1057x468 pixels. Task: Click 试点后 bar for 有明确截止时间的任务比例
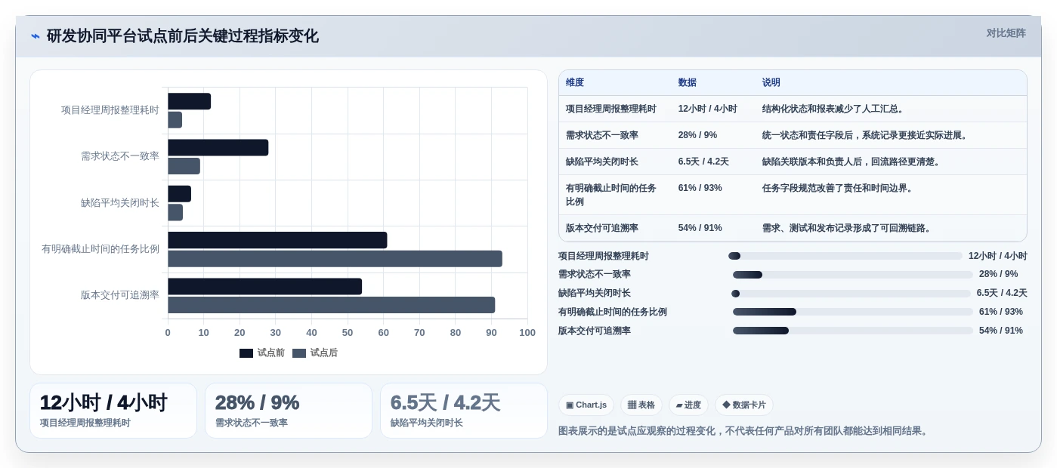pos(335,259)
